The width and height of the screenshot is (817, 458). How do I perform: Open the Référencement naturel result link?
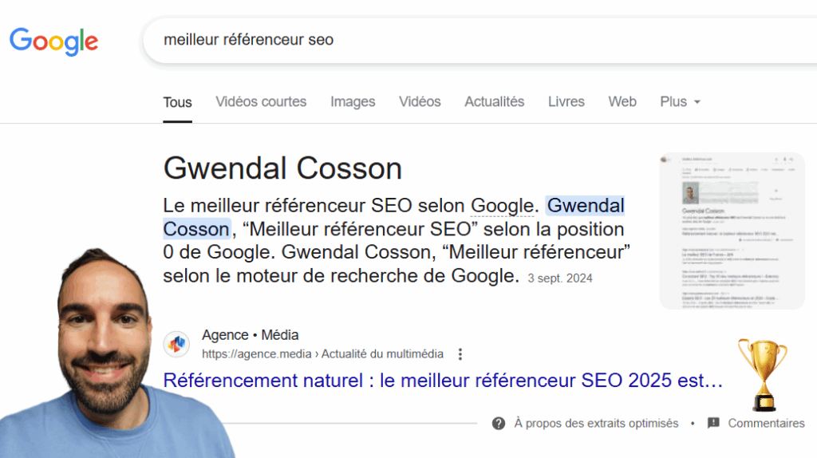pyautogui.click(x=443, y=381)
